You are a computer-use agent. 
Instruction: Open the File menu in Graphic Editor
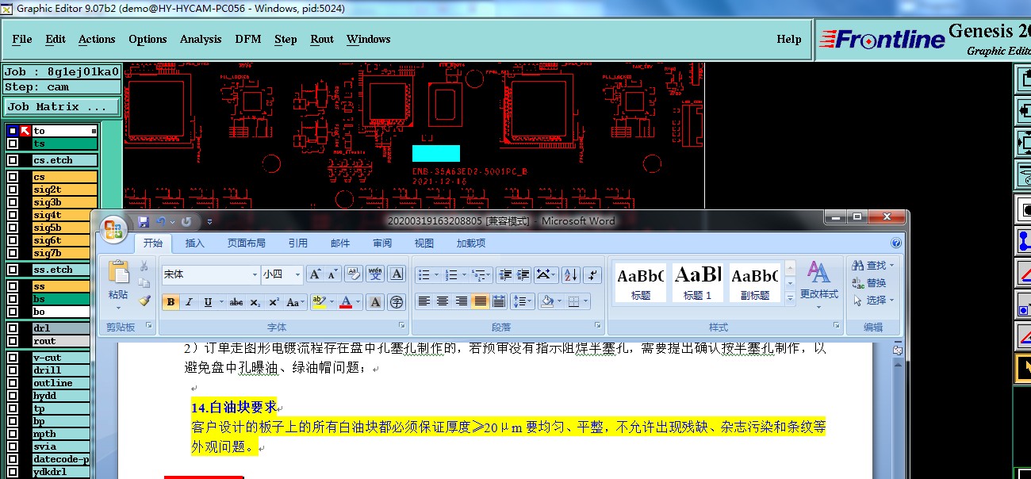[x=22, y=39]
